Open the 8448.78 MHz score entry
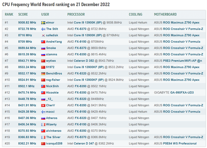The height and width of the screenshot is (148, 207). (27, 99)
